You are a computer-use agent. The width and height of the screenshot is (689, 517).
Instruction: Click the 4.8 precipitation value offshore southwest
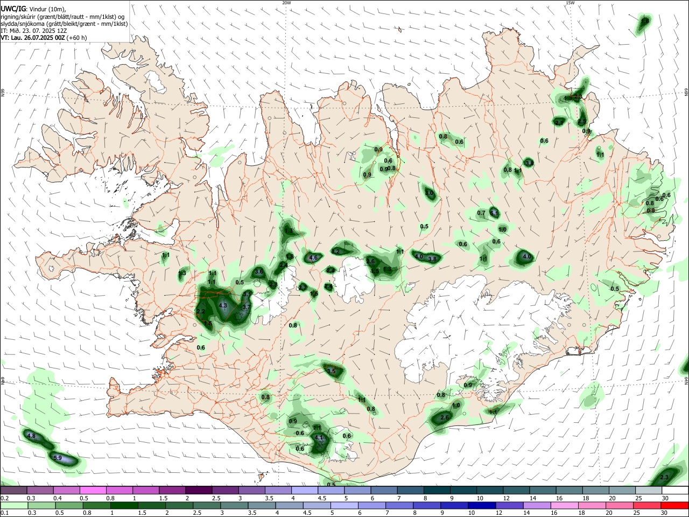pos(31,436)
